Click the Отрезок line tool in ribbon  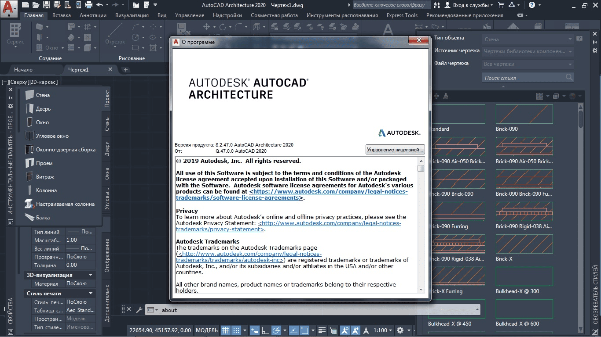pos(115,34)
